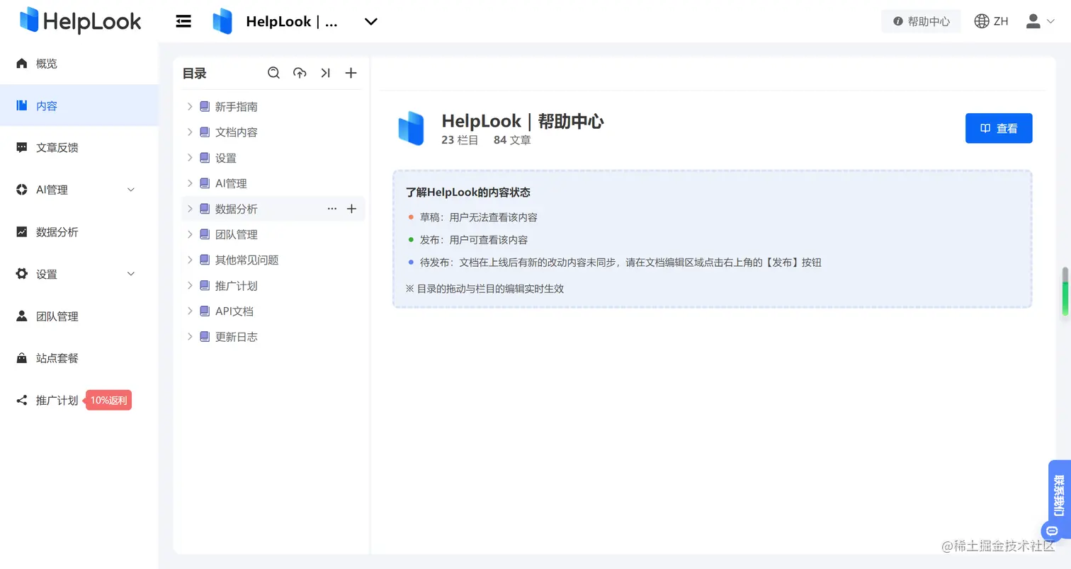Viewport: 1071px width, 569px height.
Task: Click book icon beside API文档
Action: [205, 311]
